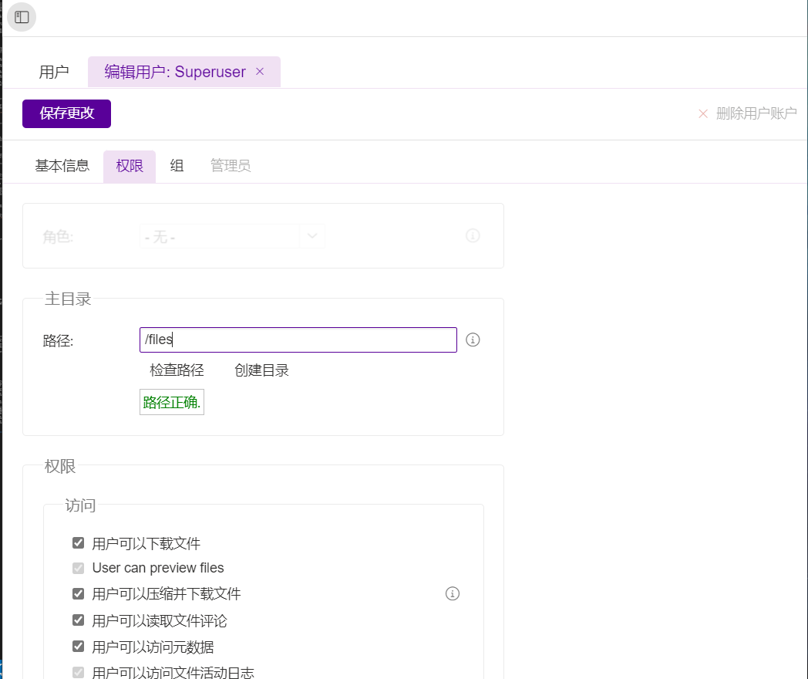This screenshot has height=679, width=808.
Task: Switch to the 基本信息 tab
Action: pyautogui.click(x=62, y=165)
